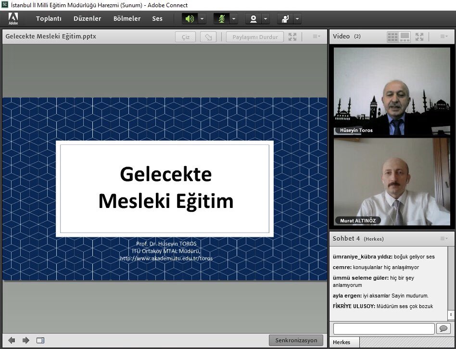Click FİKRİYE ULUSOY chat message
Viewport: 456px width, 349px height.
383,306
